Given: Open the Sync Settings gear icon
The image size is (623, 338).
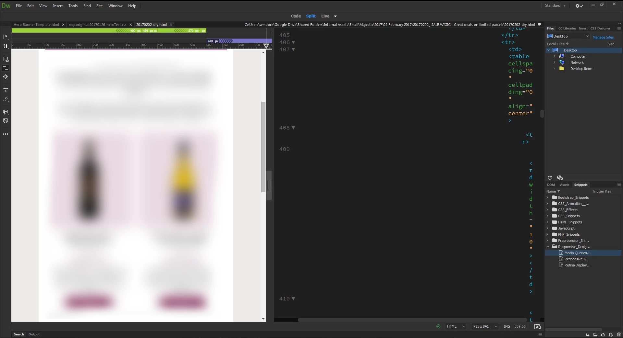Looking at the screenshot, I should point(580,6).
